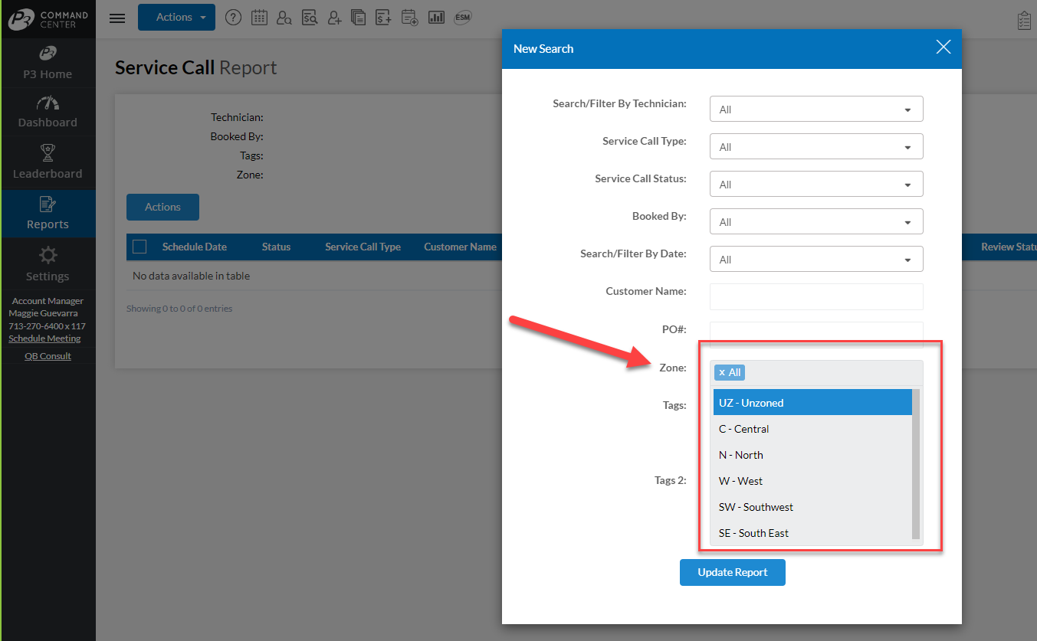Expand the Search/Filter By Date dropdown
The width and height of the screenshot is (1037, 641).
point(816,260)
